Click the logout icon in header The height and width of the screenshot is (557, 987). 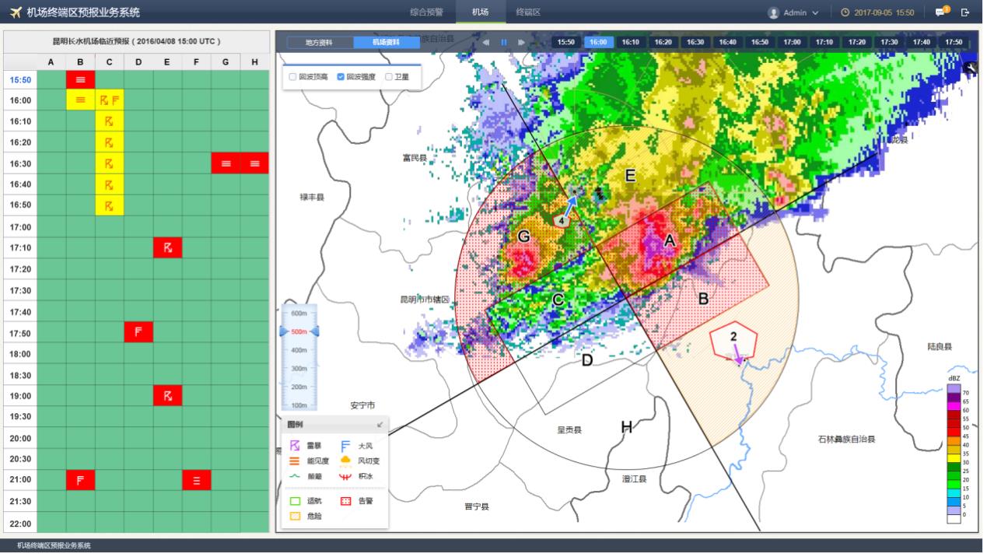coord(965,12)
